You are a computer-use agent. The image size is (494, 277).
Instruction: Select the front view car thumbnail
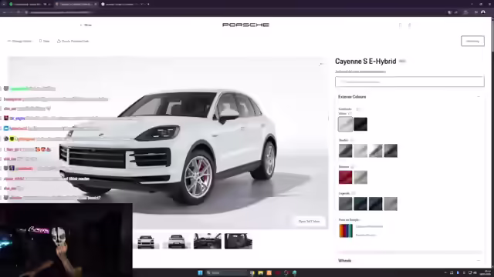[146, 241]
